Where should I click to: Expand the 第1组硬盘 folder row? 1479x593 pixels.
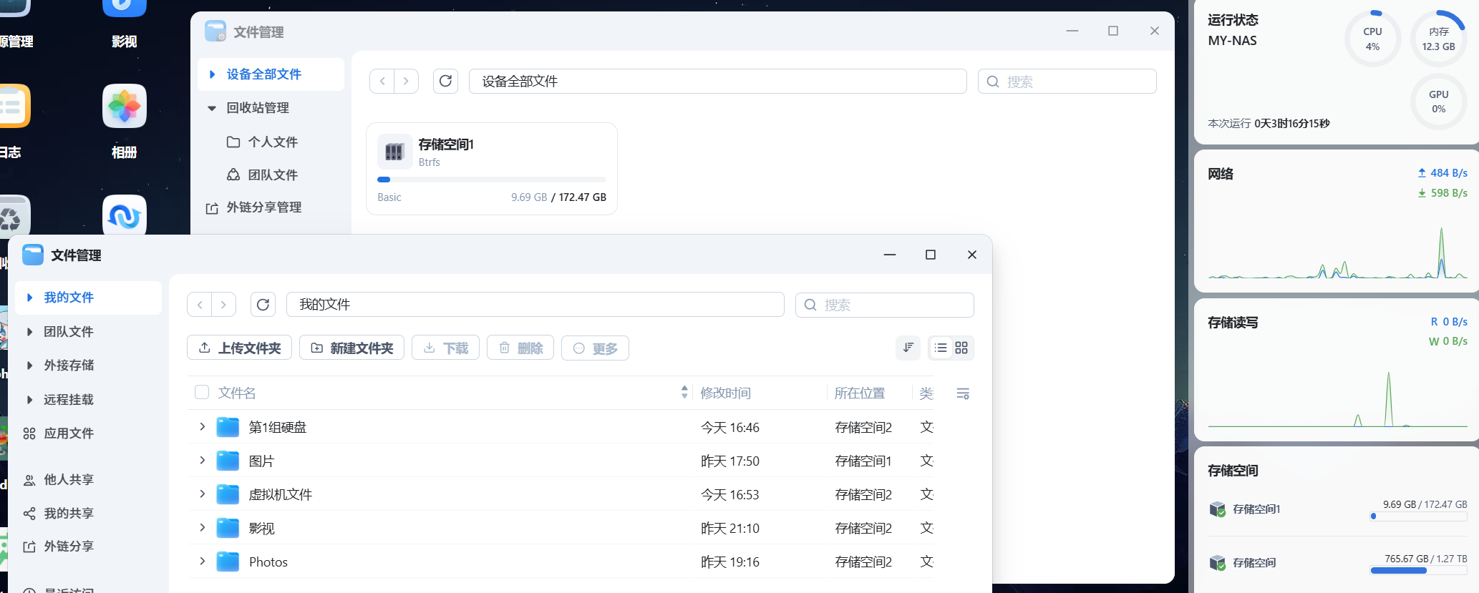click(x=202, y=427)
